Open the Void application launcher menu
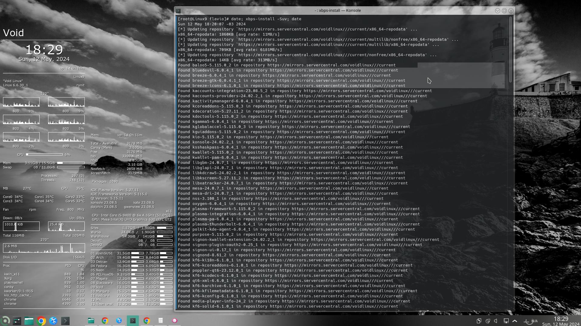 pyautogui.click(x=5, y=321)
